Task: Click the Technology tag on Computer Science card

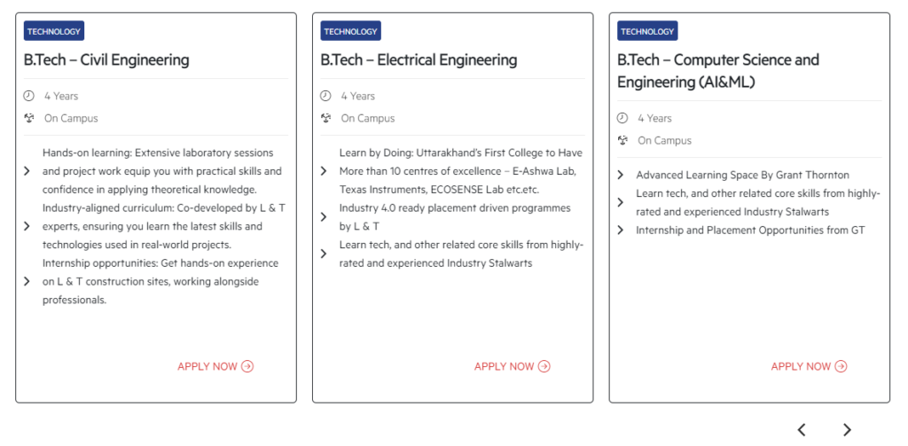Action: [647, 31]
